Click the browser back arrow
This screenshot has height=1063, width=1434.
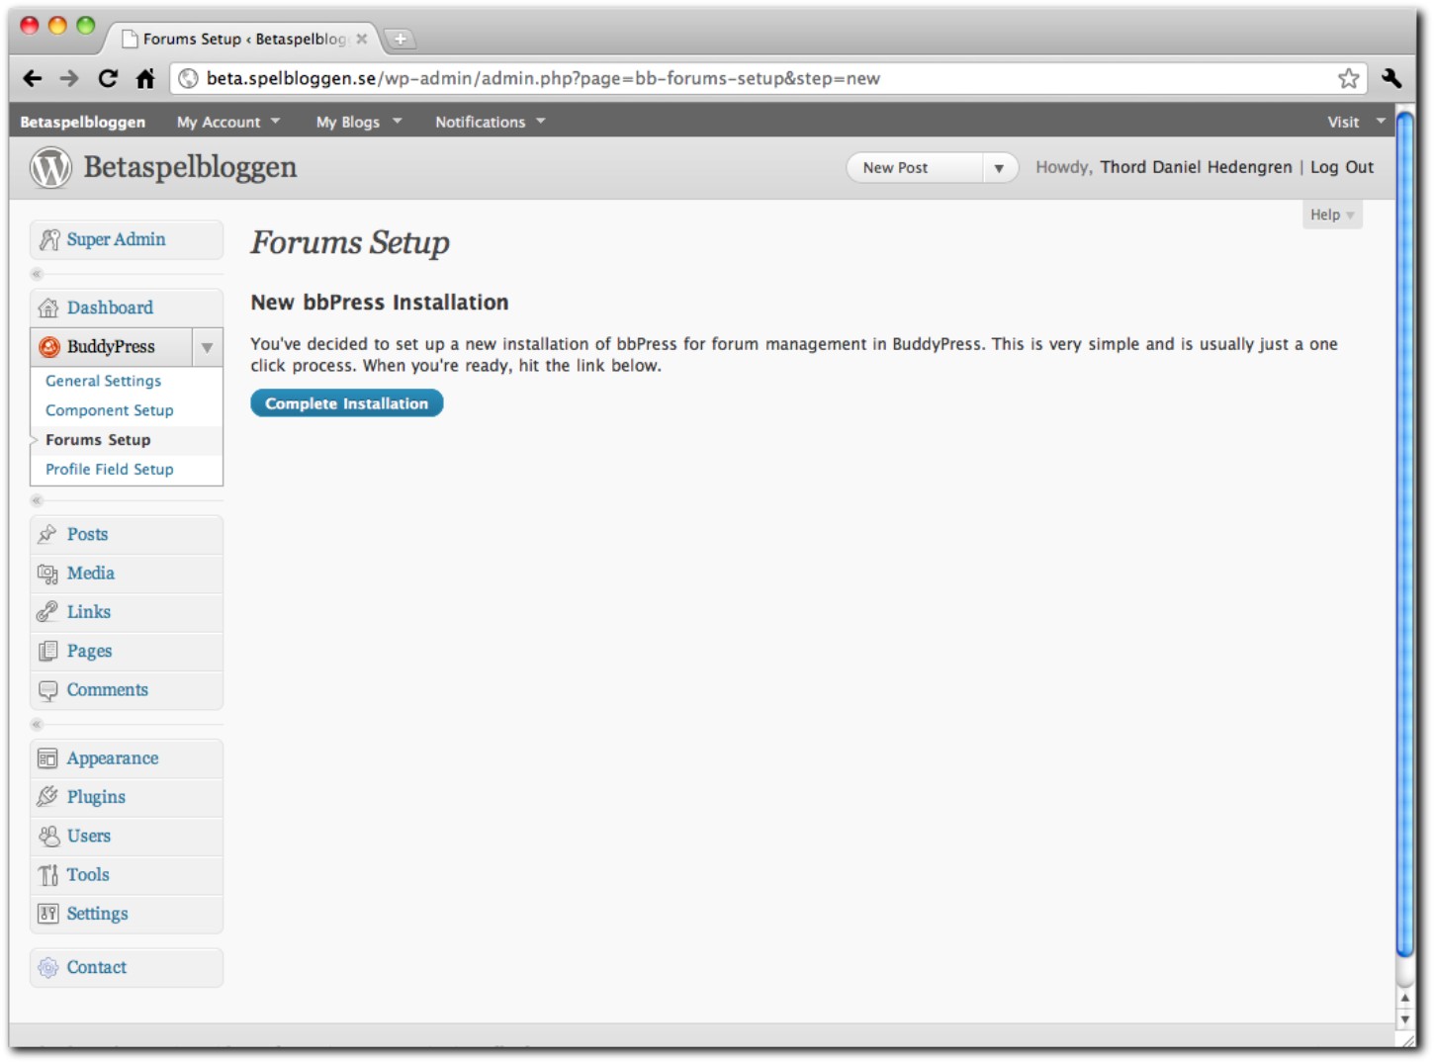click(x=33, y=78)
